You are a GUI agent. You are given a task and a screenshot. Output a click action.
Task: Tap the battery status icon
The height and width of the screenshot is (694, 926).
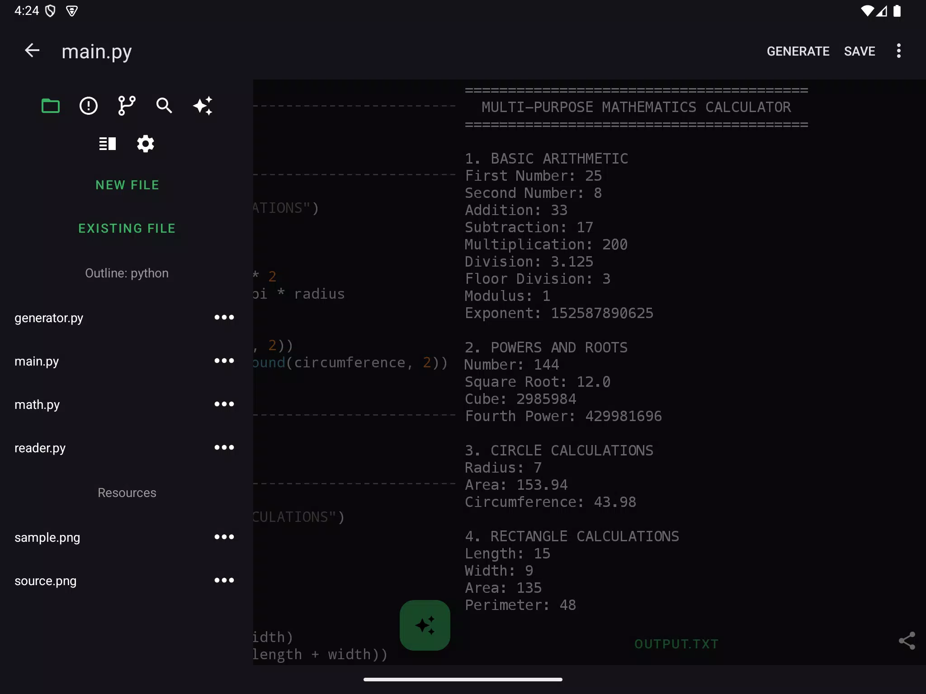[897, 11]
